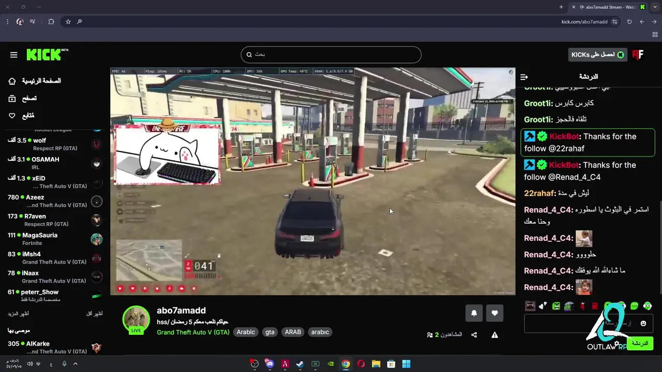Click the KickBot 22rahaf follow message
662x372 pixels.
588,142
